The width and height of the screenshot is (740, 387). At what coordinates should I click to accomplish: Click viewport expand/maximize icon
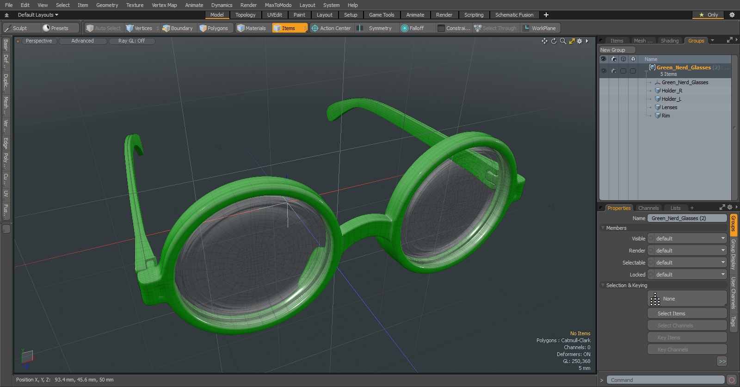point(572,41)
